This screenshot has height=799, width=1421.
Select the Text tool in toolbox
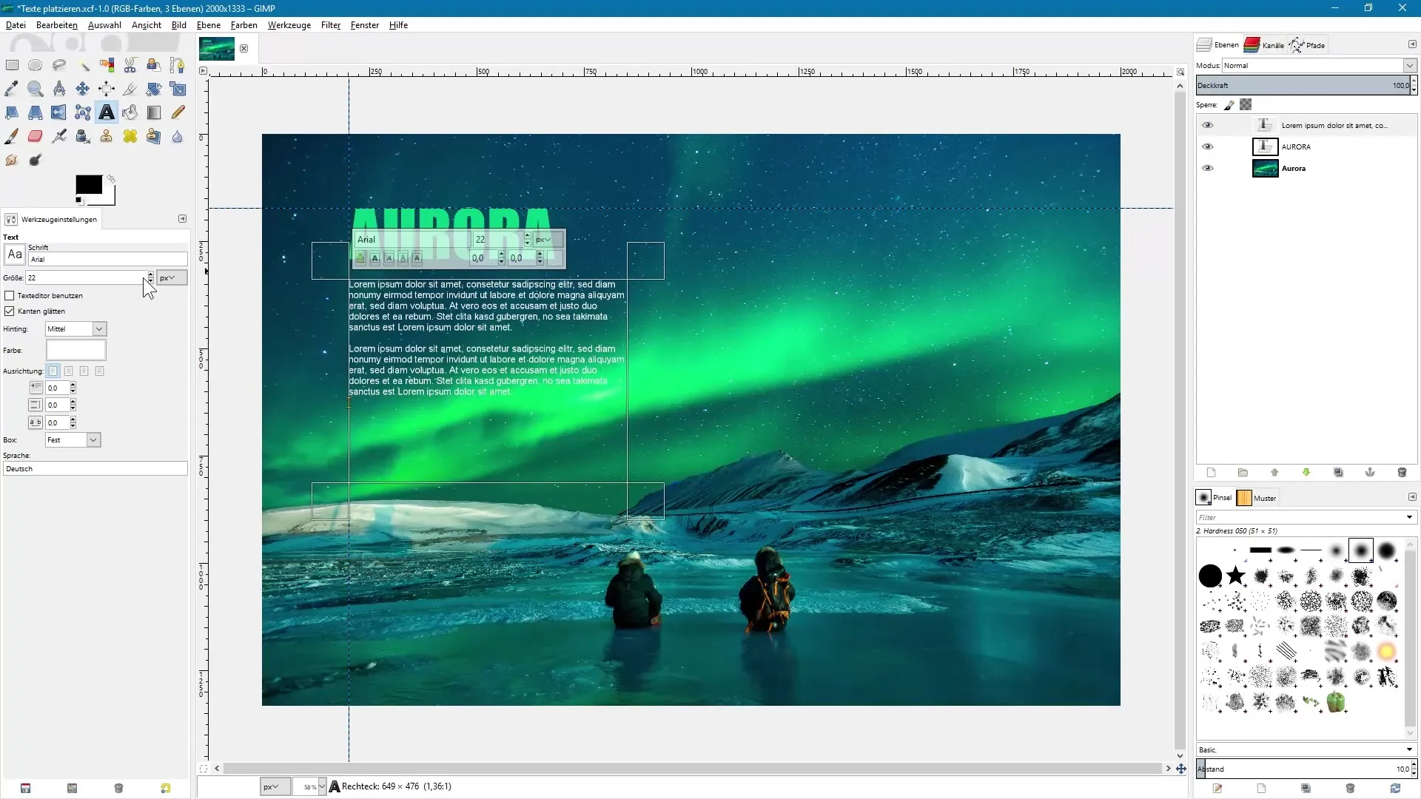[x=107, y=112]
